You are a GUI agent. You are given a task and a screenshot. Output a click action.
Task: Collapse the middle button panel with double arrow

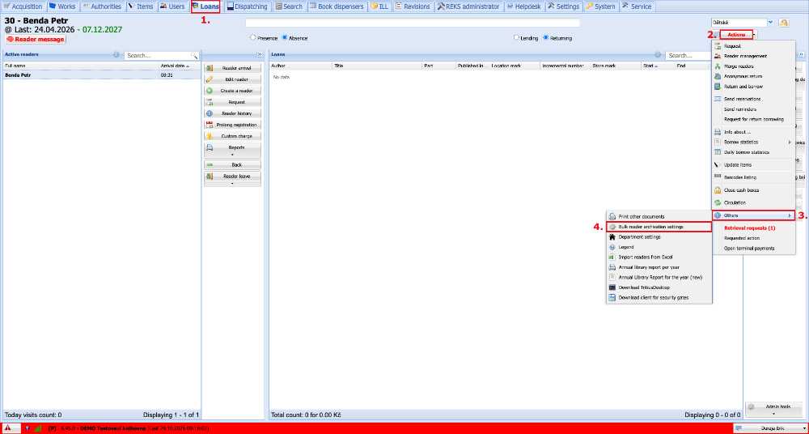259,54
